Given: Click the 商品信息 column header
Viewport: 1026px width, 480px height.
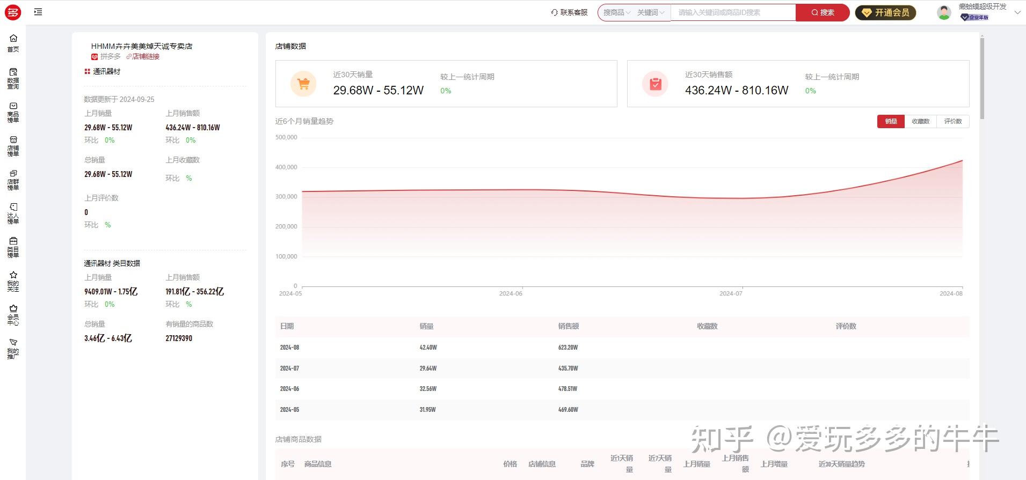Looking at the screenshot, I should click(318, 464).
